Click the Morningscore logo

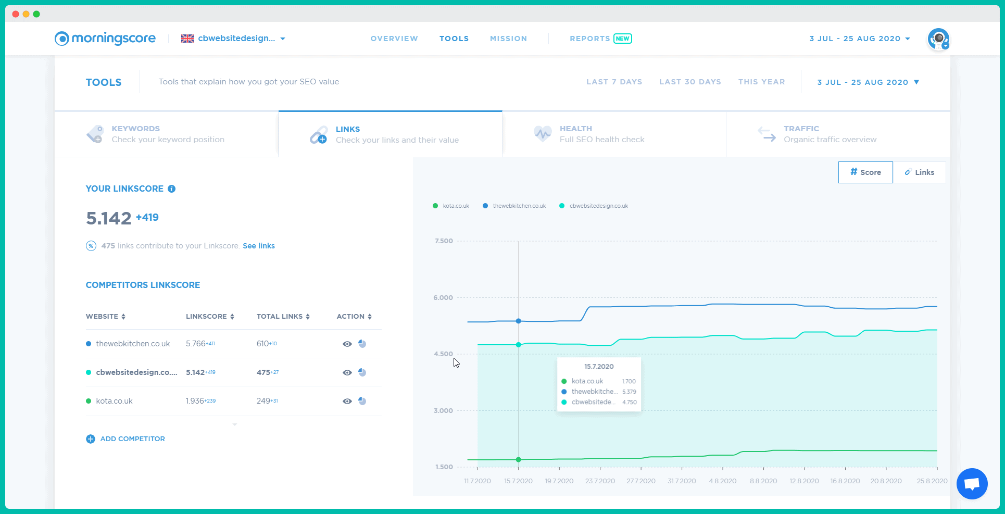[x=105, y=39]
